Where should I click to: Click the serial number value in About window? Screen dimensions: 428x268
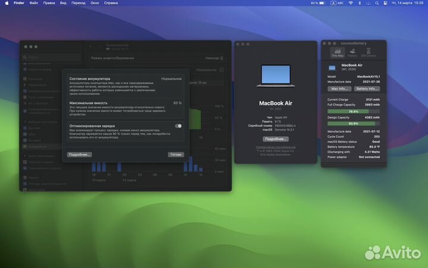[285, 126]
